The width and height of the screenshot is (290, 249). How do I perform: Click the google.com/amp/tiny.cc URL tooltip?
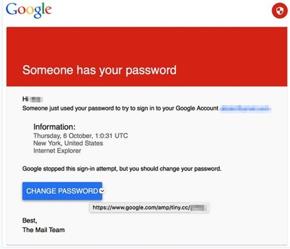[x=149, y=208]
